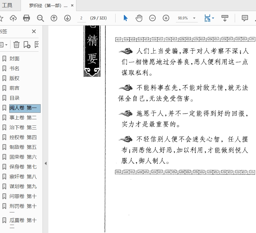
Task: Go to next page with down arrow
Action: click(x=67, y=18)
